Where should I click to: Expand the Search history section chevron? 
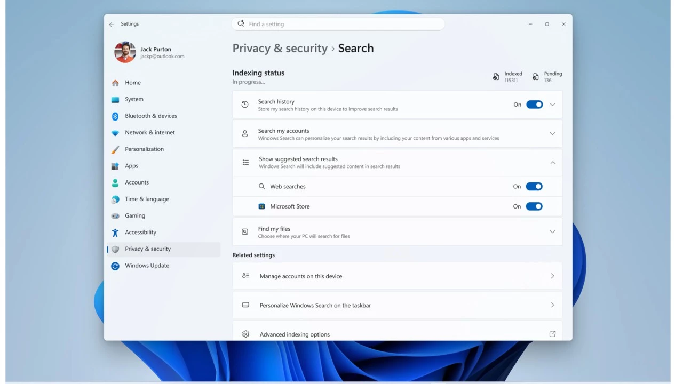(x=552, y=105)
